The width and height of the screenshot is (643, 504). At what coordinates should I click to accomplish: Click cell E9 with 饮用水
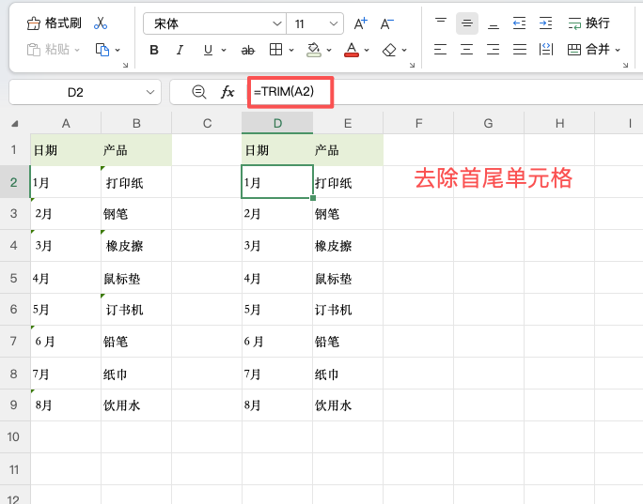point(348,405)
